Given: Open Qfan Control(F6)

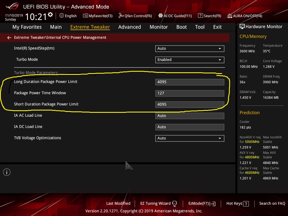Looking at the screenshot, I should coord(135,16).
